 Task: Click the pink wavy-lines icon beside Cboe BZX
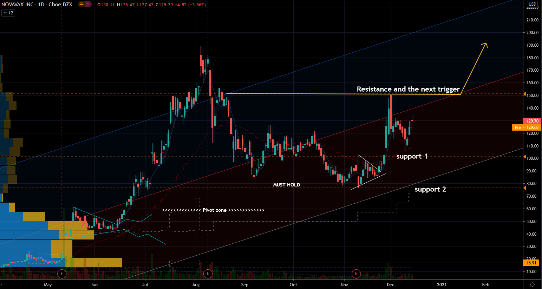pyautogui.click(x=88, y=5)
